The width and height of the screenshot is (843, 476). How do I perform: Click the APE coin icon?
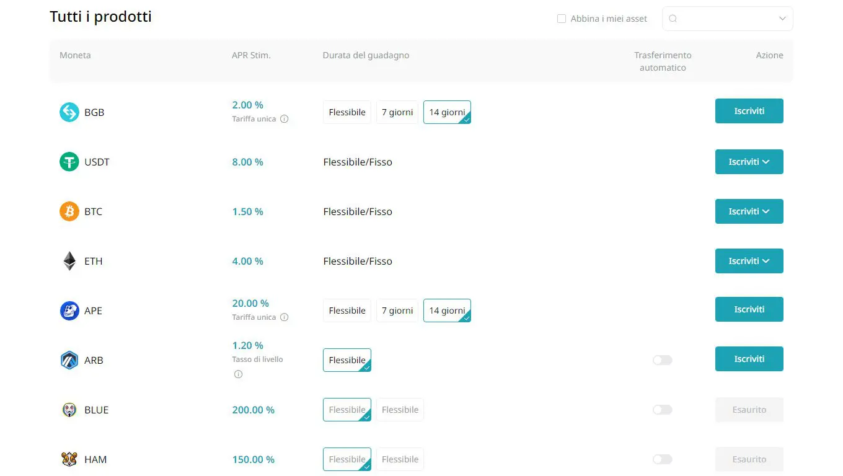coord(69,311)
